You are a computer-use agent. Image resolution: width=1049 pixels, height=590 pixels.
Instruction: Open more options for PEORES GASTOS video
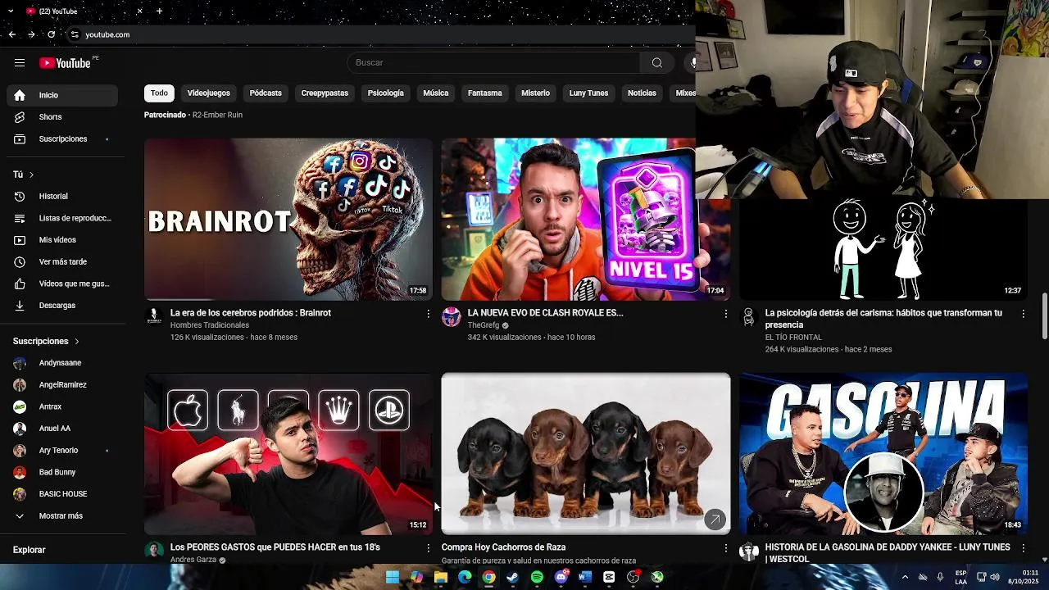[428, 547]
